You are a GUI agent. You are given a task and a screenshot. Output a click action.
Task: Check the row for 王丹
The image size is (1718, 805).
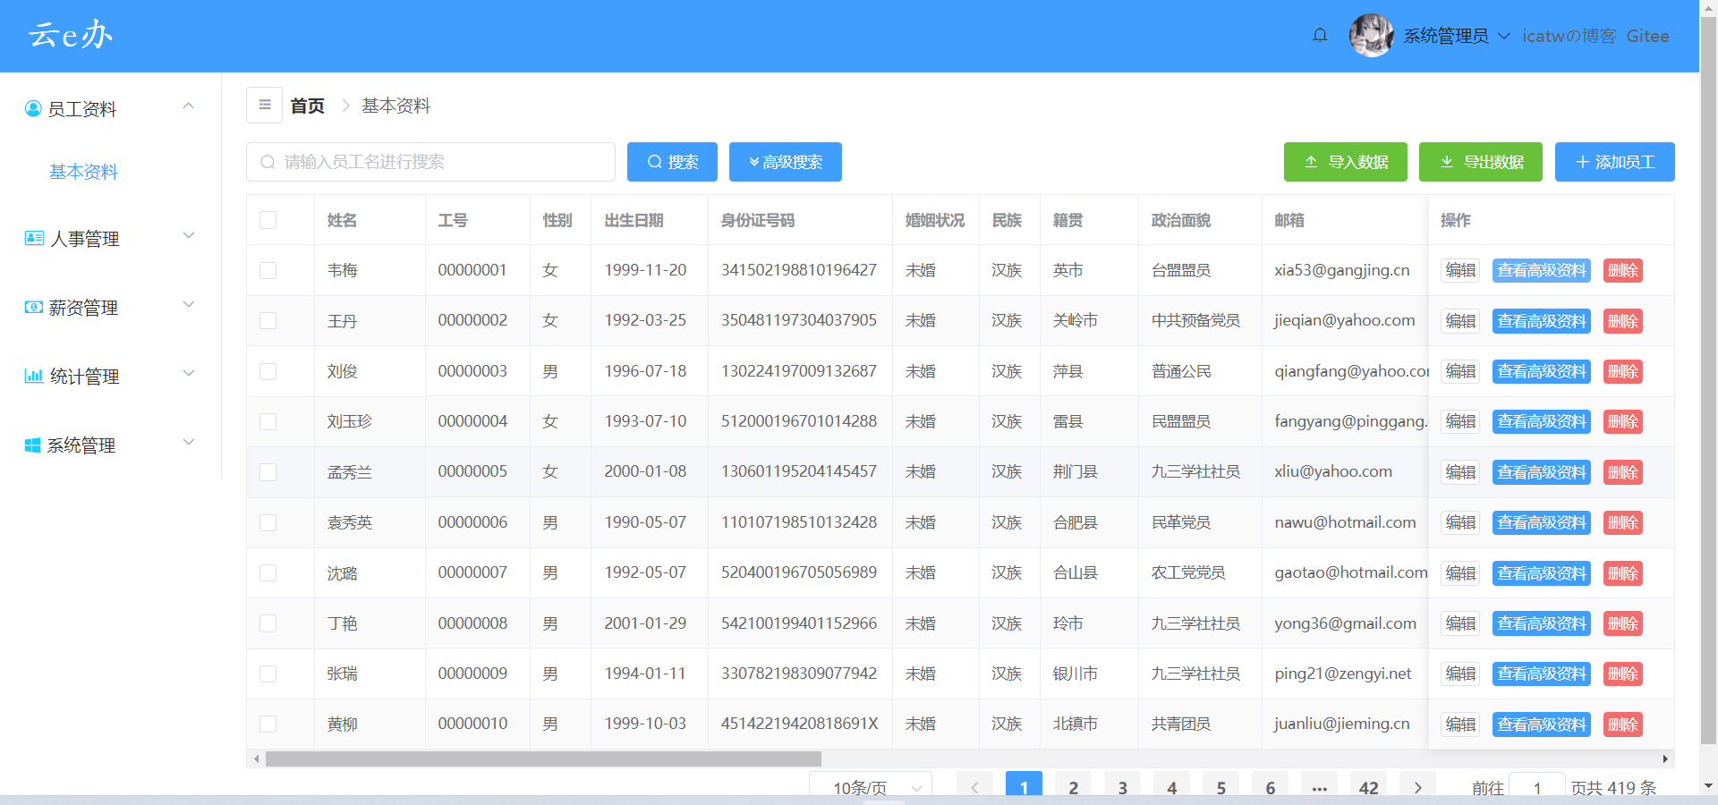[x=268, y=320]
